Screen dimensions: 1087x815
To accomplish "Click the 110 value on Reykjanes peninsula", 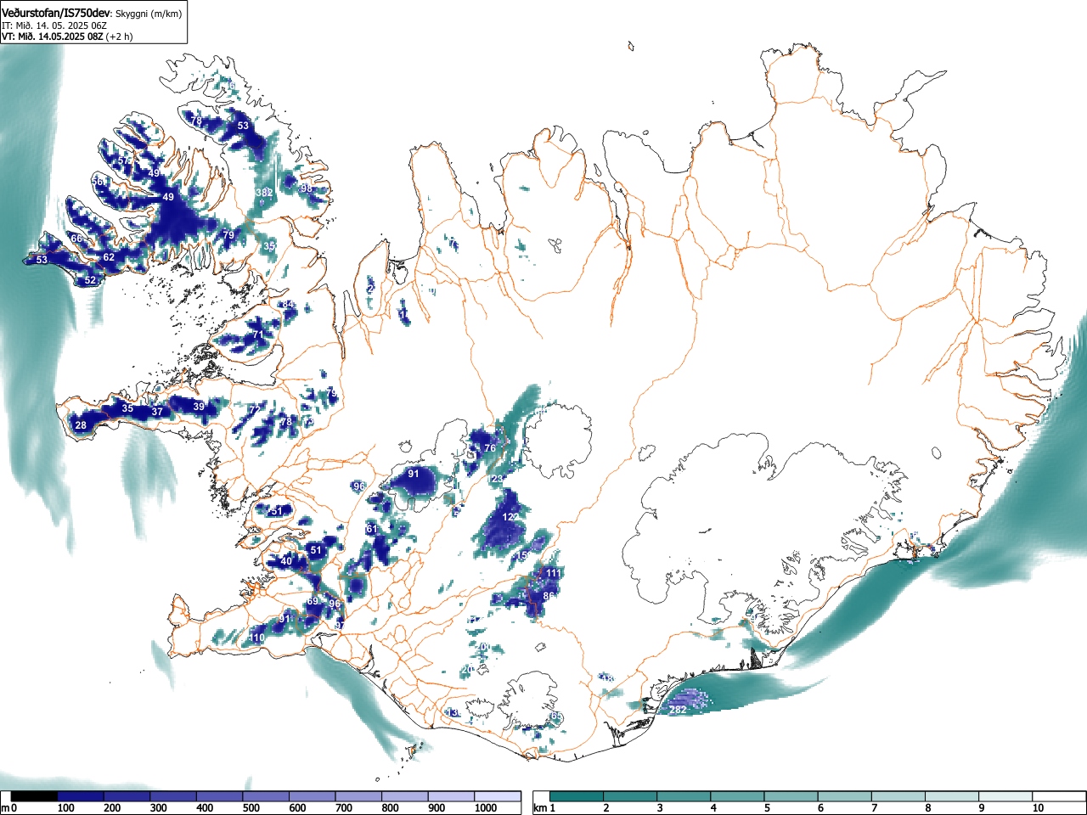I will (257, 638).
